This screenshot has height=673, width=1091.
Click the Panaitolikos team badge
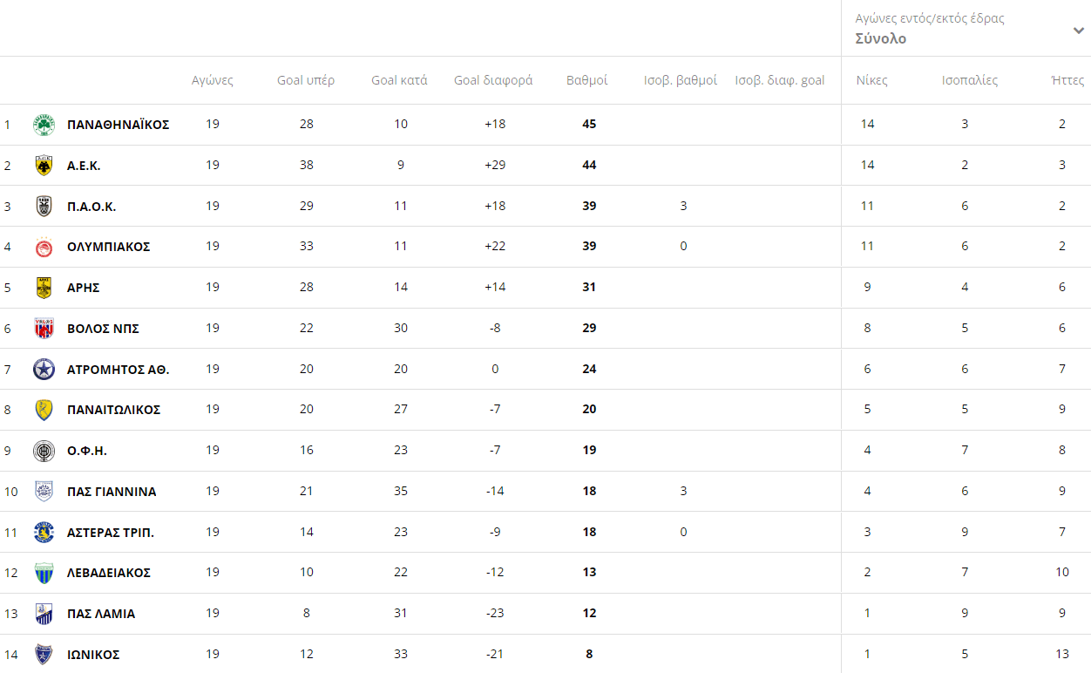44,410
